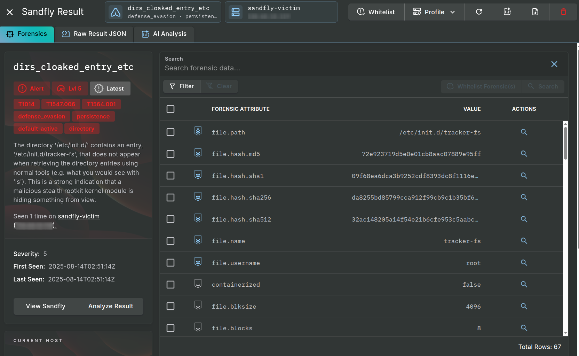The image size is (579, 356).
Task: Click the Latest badge
Action: (110, 88)
